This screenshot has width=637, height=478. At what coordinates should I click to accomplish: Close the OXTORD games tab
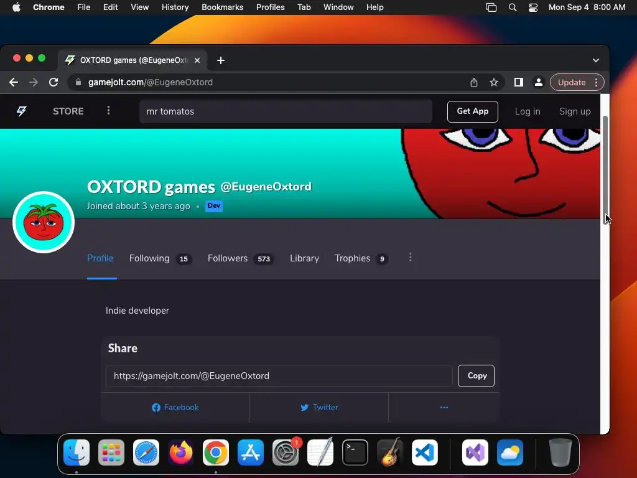pyautogui.click(x=197, y=60)
